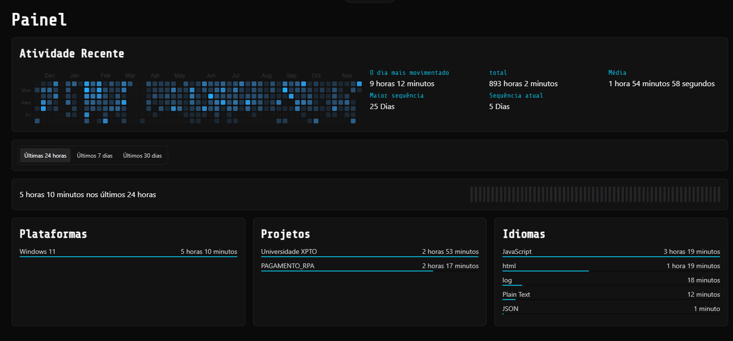The height and width of the screenshot is (341, 733).
Task: Click the Nov month label on heatmap
Action: [x=347, y=76]
